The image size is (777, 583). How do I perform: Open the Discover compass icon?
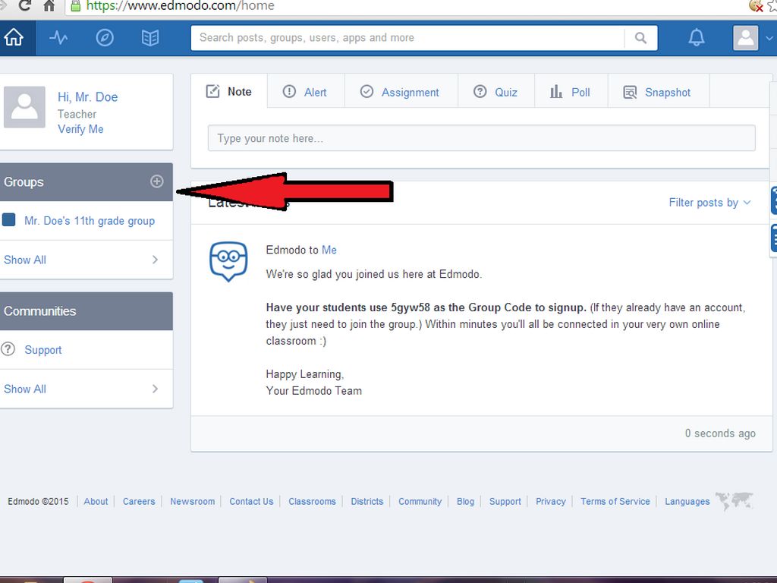coord(105,37)
